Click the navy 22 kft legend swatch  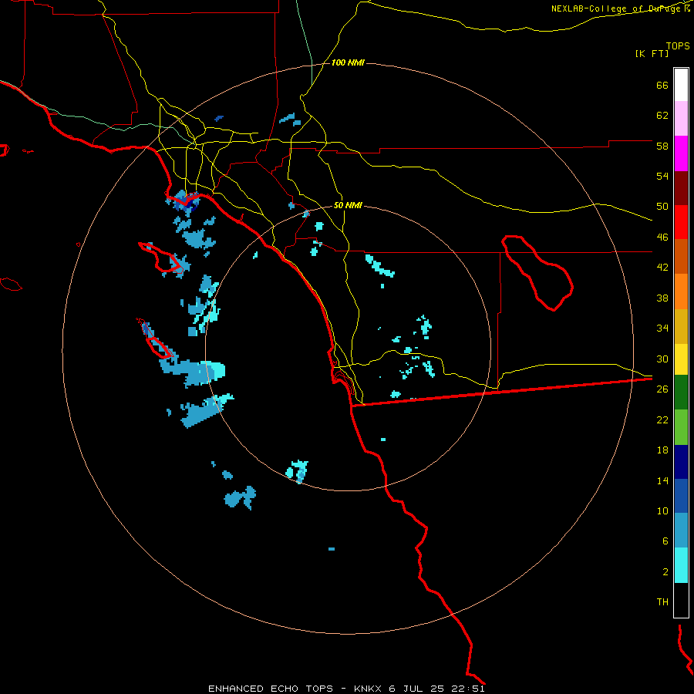click(681, 462)
